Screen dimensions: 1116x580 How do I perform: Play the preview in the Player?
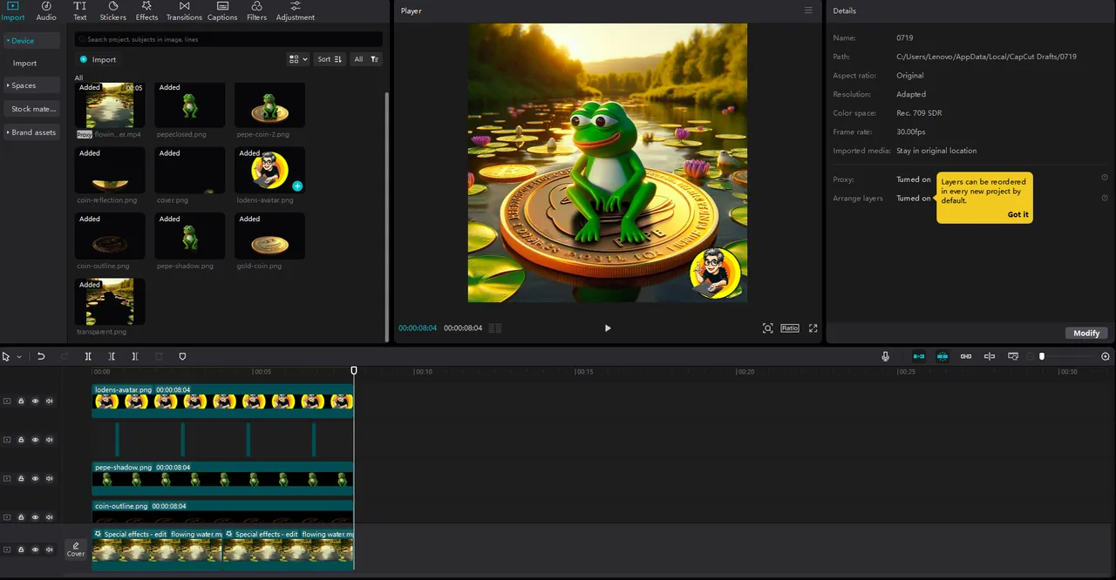tap(608, 328)
